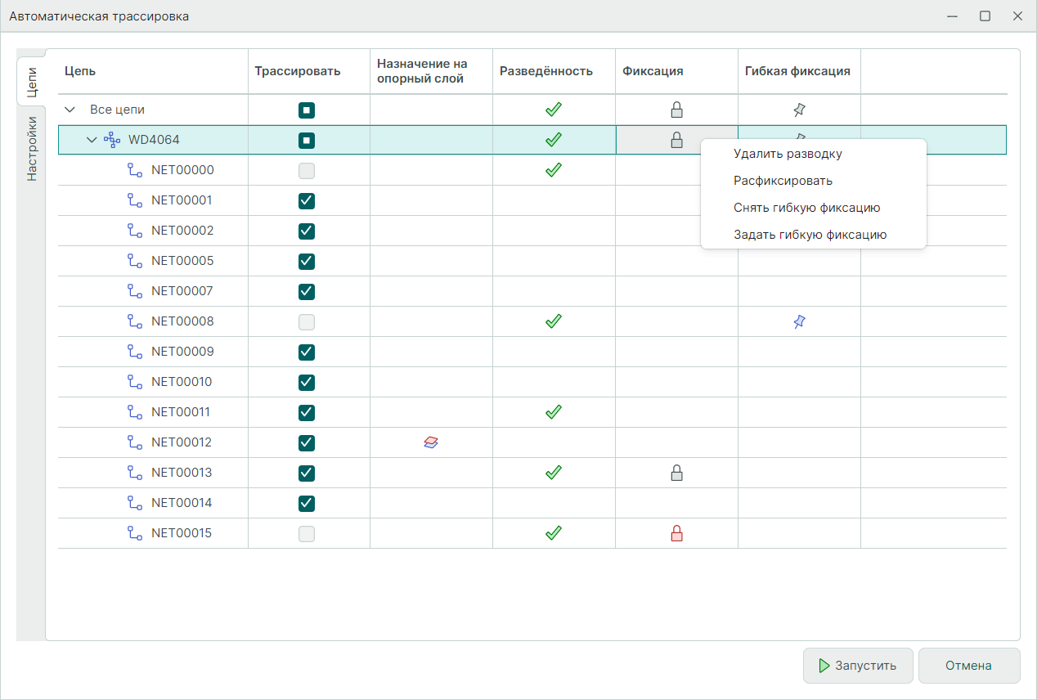Click the lock icon in Все цепи row
The image size is (1037, 700).
point(676,110)
